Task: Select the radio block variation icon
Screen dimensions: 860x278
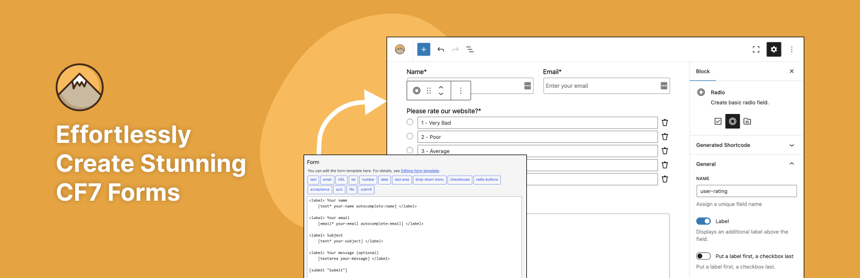Action: pos(732,121)
